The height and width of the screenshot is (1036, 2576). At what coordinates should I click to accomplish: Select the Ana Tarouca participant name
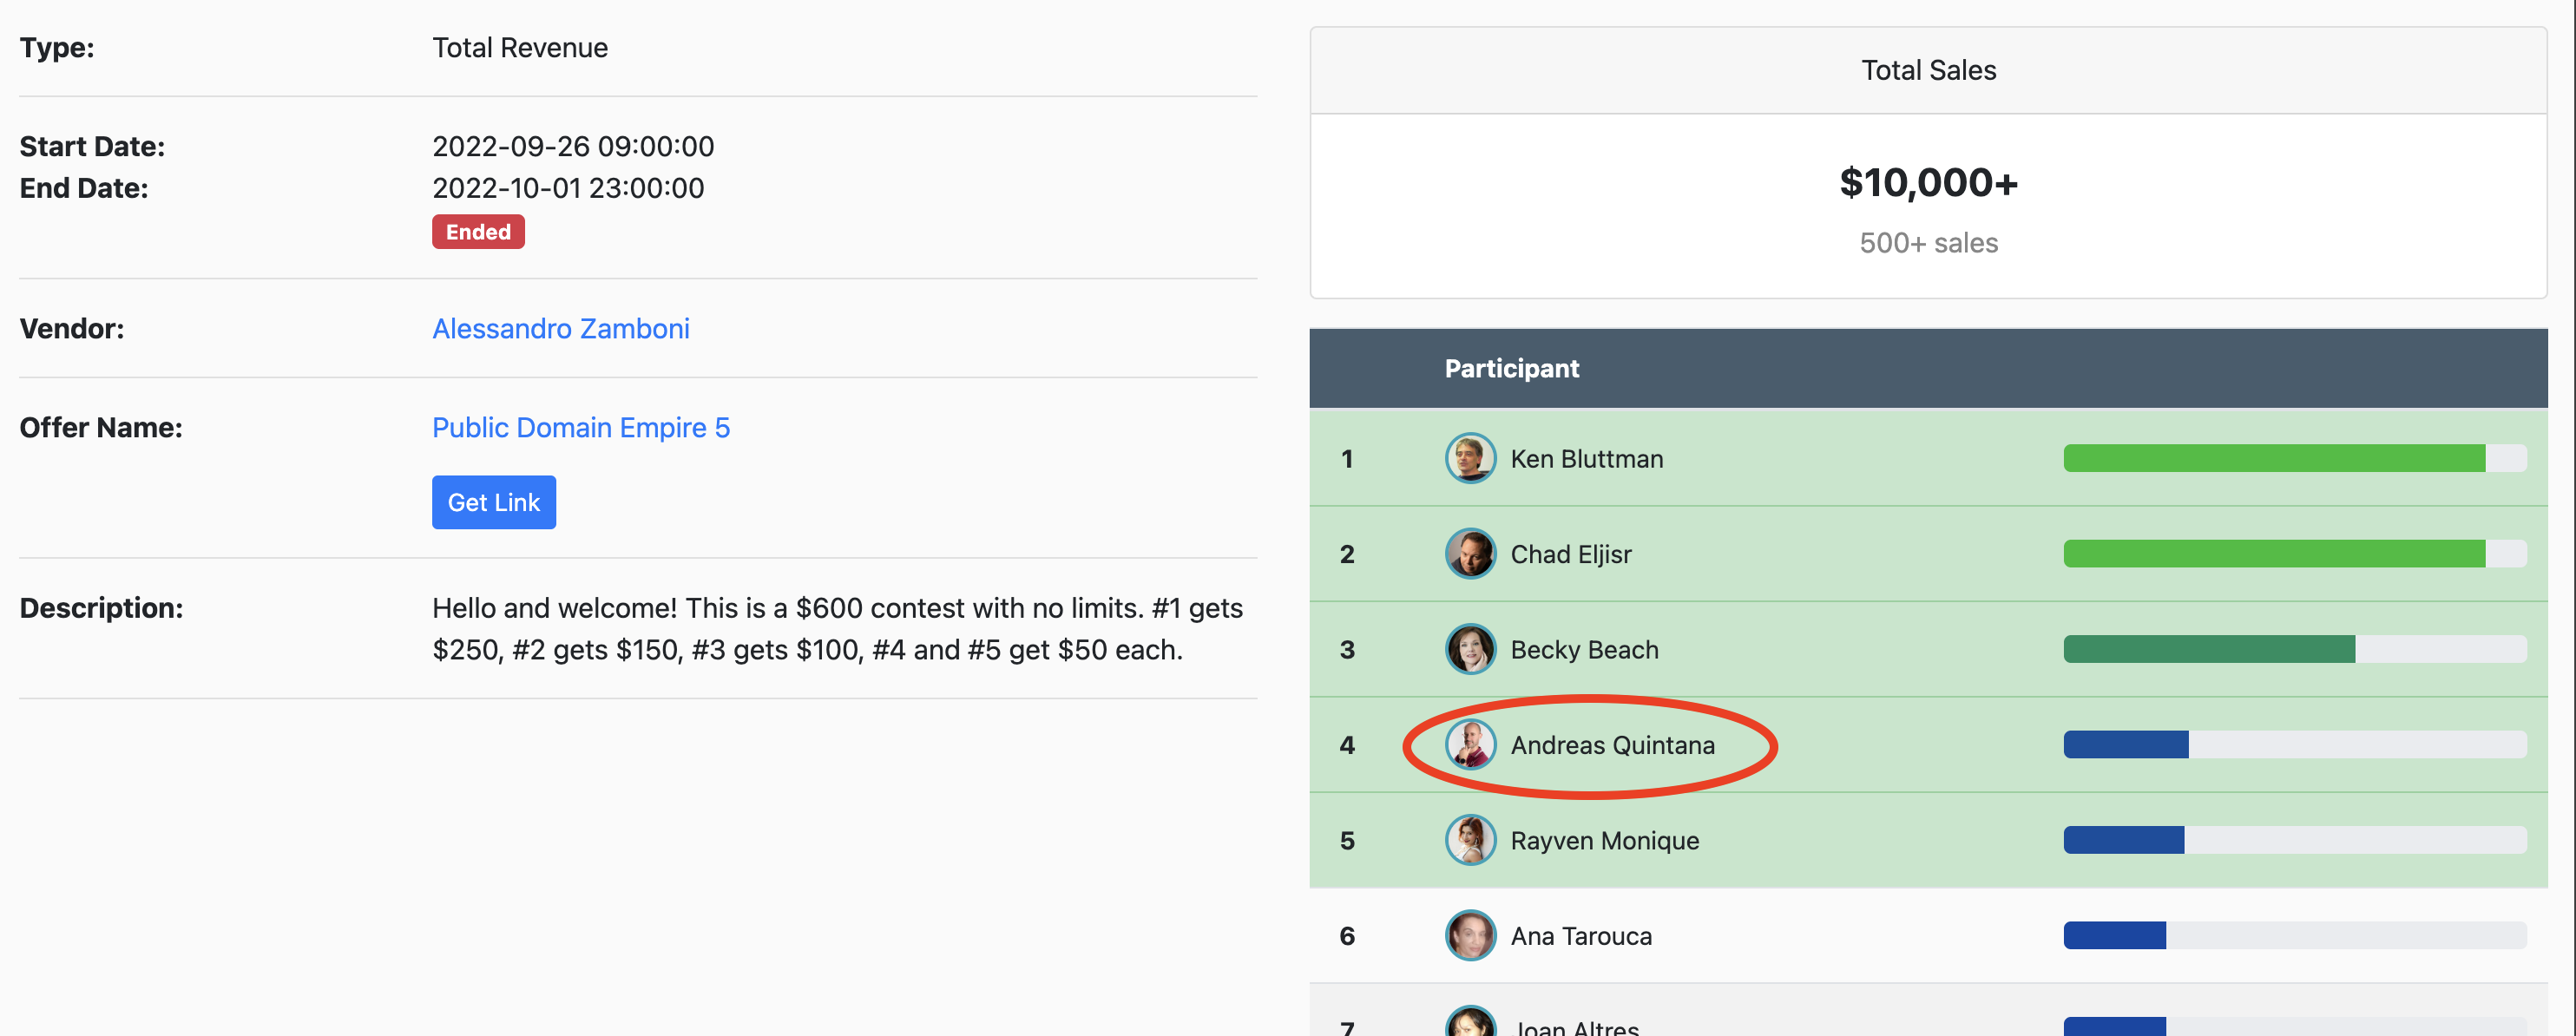click(x=1580, y=936)
